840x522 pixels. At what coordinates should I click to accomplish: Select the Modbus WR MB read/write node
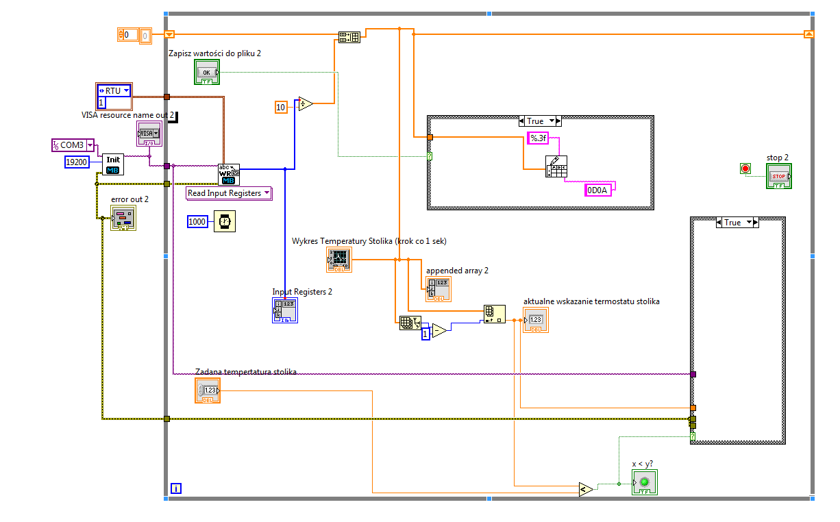[x=229, y=175]
